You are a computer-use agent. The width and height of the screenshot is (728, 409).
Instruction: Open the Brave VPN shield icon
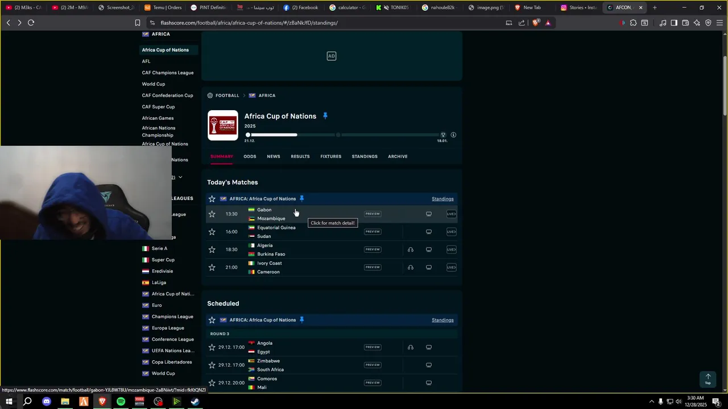[708, 23]
